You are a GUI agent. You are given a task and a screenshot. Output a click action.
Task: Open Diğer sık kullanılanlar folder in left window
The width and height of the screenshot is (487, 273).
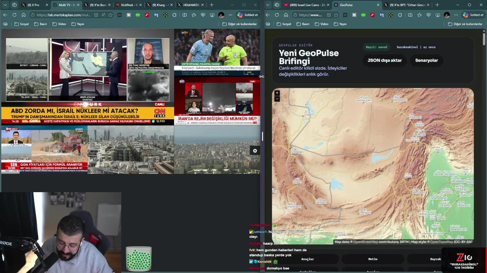239,24
